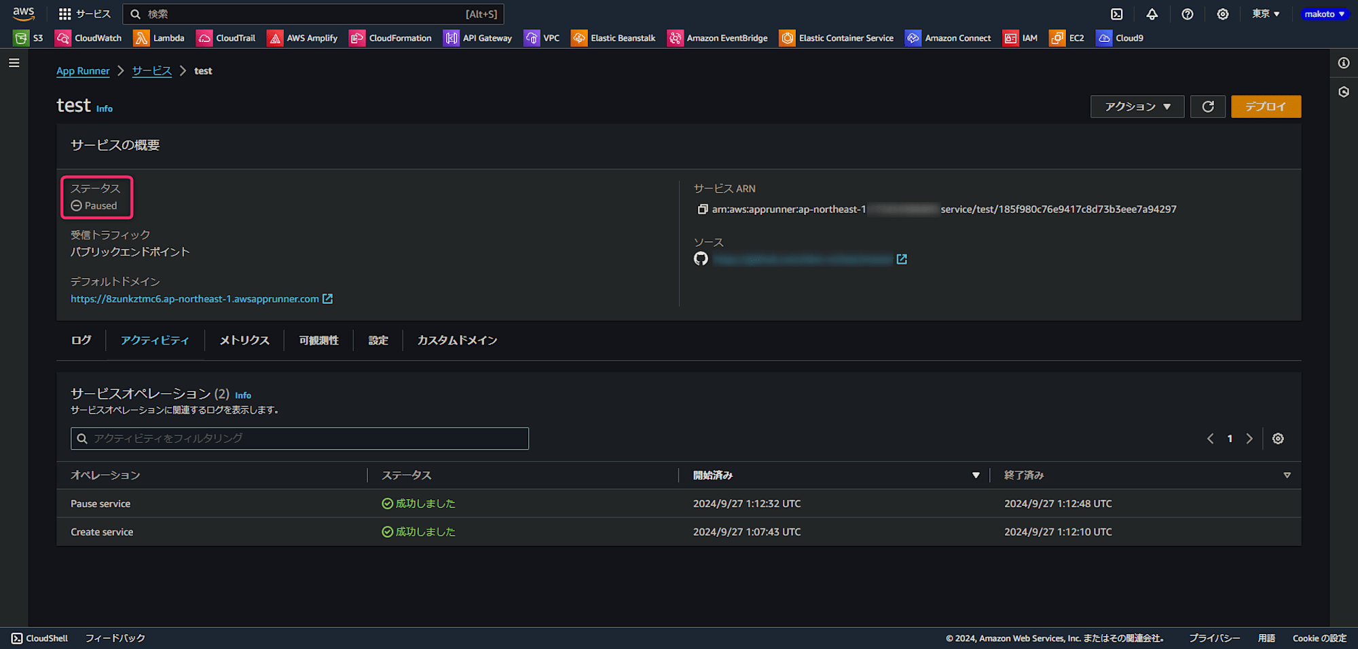Open the CloudFormation shortcut
This screenshot has height=649, width=1358.
[x=391, y=38]
